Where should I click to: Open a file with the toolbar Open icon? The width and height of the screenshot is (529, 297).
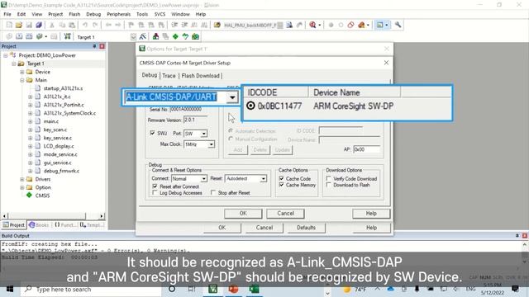pos(19,25)
